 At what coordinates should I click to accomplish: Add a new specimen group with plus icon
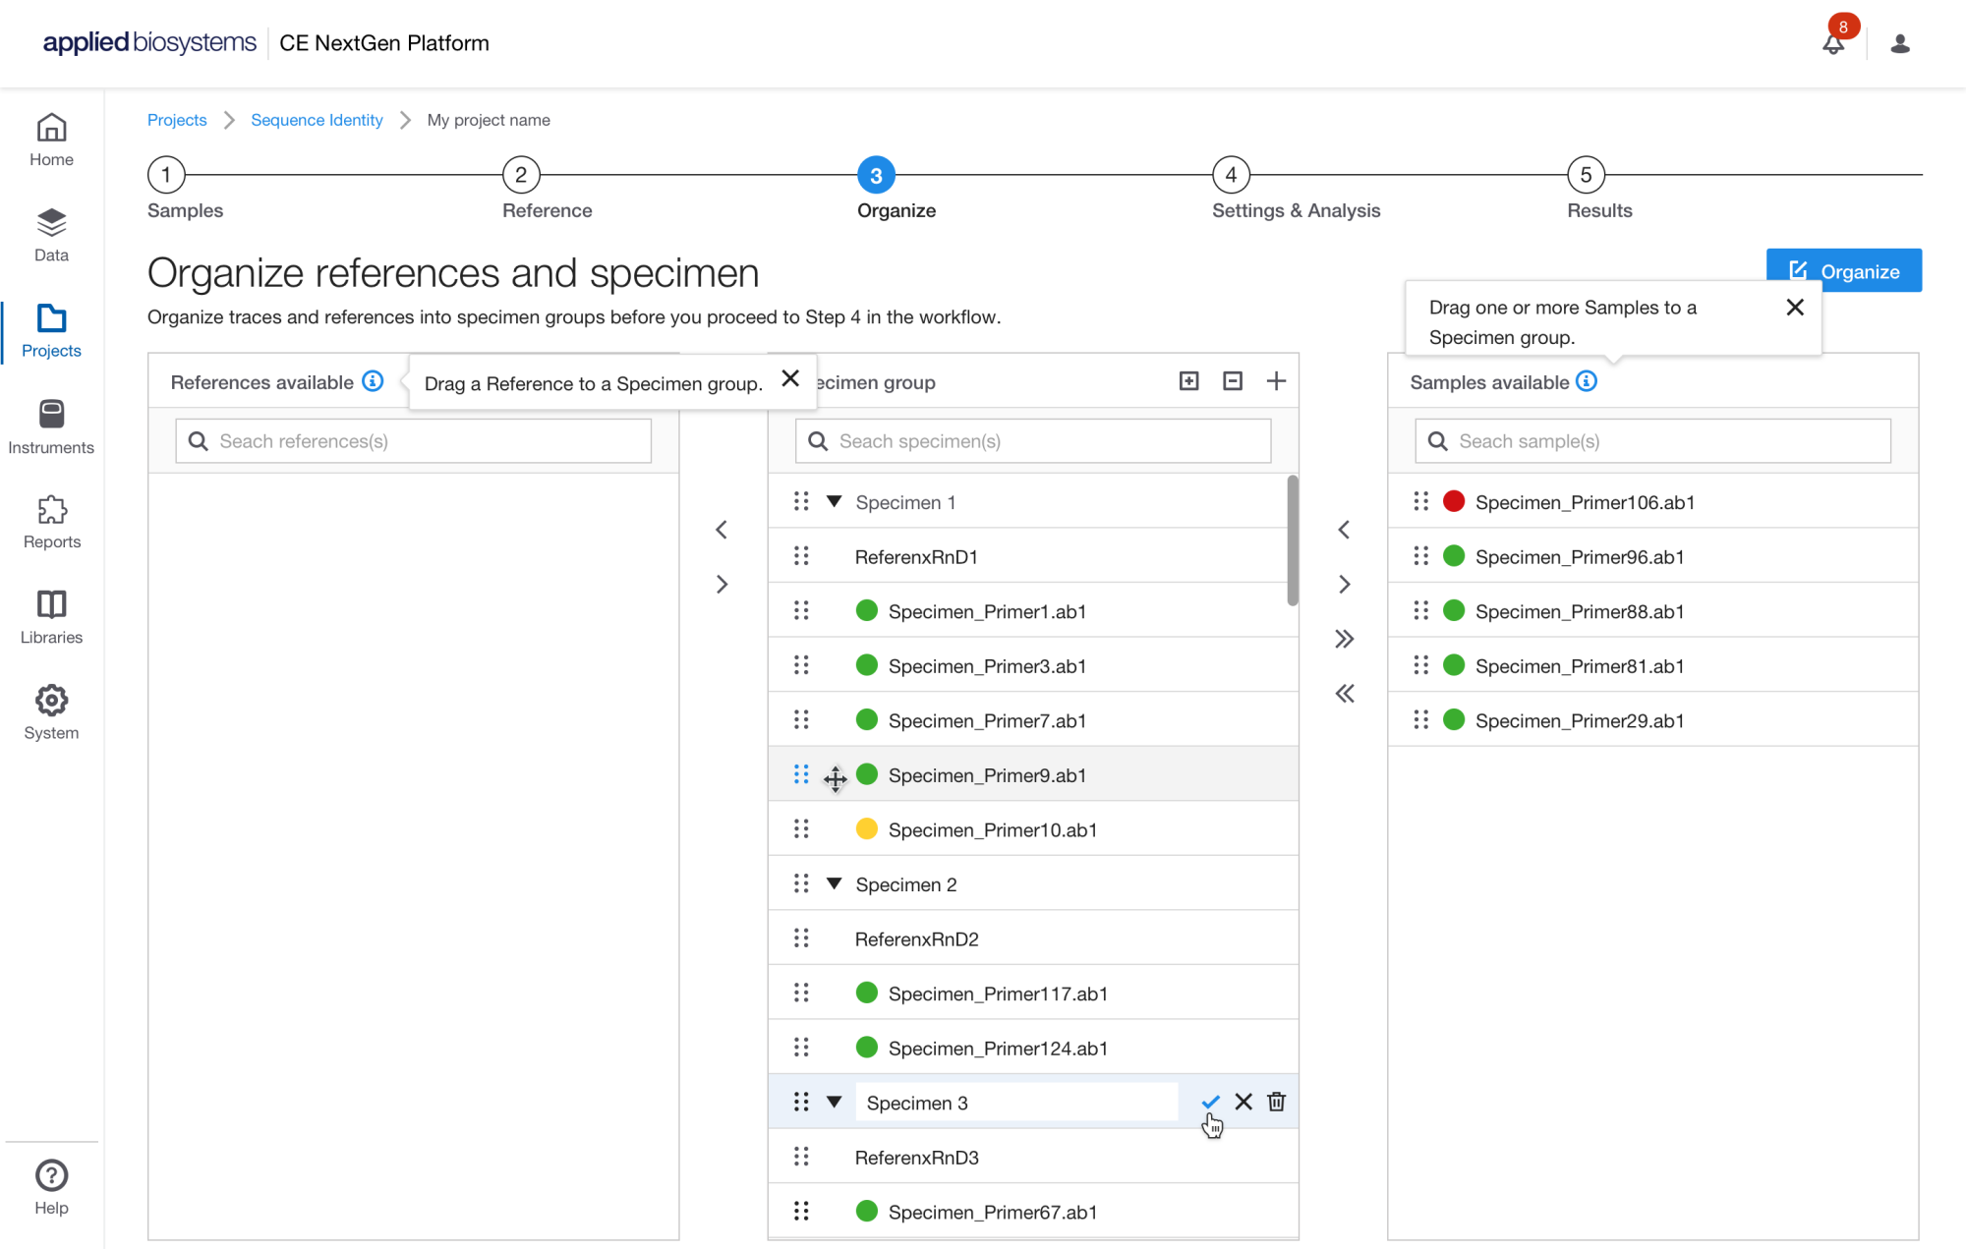1276,381
